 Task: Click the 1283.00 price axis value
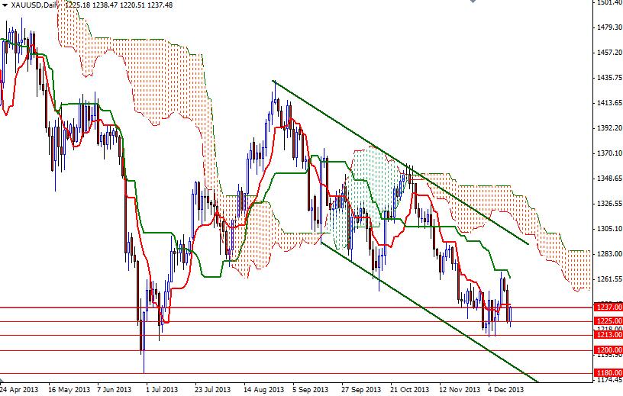(609, 254)
